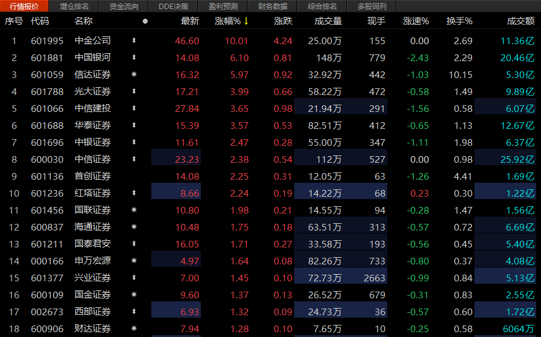Click the marker icon beside 中信证券

(134, 159)
